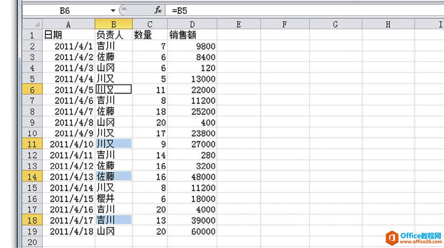Select column C header
The image size is (444, 248).
150,24
